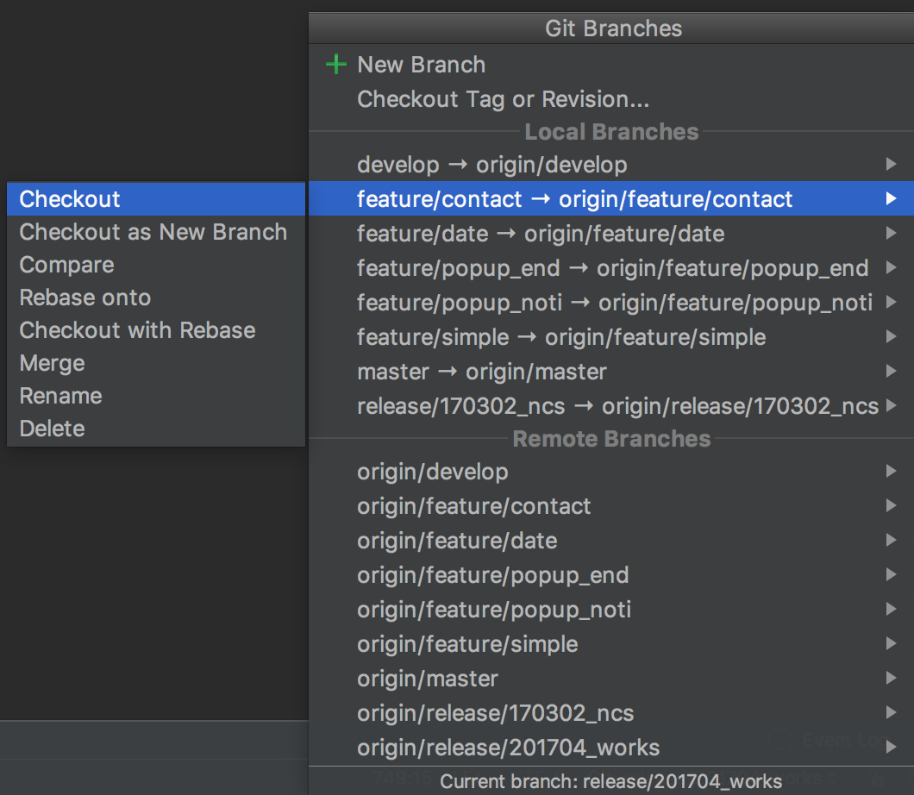Select remote branch origin/release/170302_ncs
914x795 pixels.
(610, 711)
